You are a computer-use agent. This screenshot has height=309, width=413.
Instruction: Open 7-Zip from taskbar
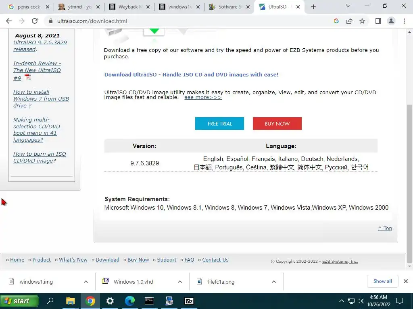click(x=189, y=301)
